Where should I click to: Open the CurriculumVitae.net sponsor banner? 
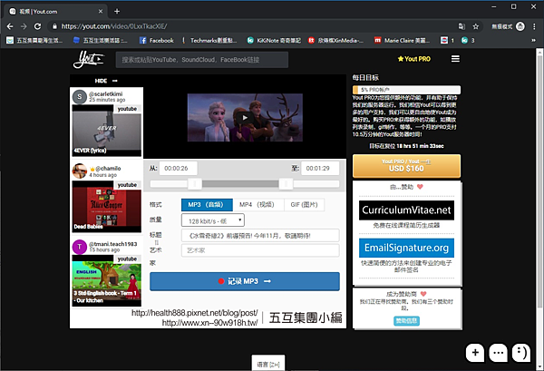coord(406,210)
